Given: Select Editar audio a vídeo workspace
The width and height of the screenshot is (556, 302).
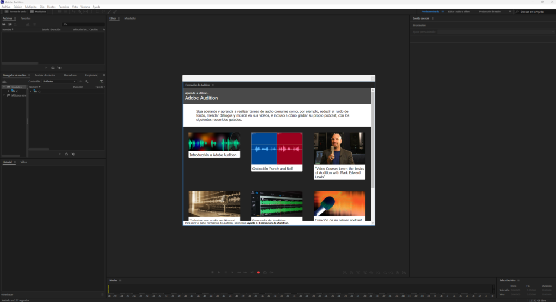Looking at the screenshot, I should pyautogui.click(x=459, y=12).
